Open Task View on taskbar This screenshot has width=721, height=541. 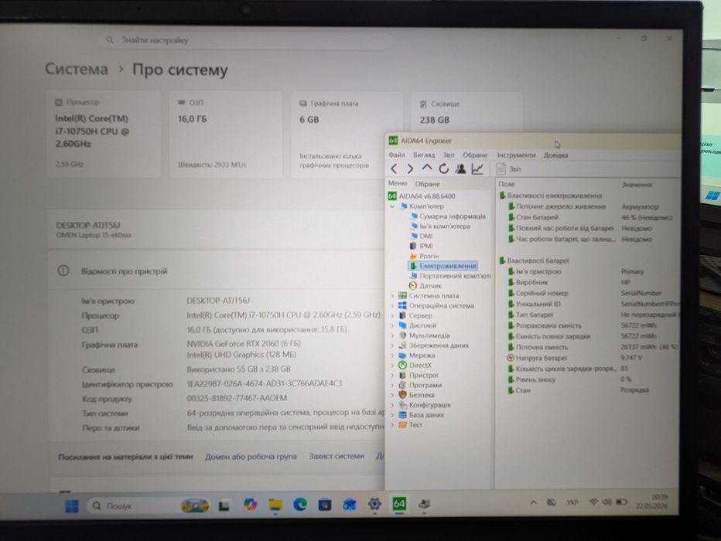click(x=224, y=505)
